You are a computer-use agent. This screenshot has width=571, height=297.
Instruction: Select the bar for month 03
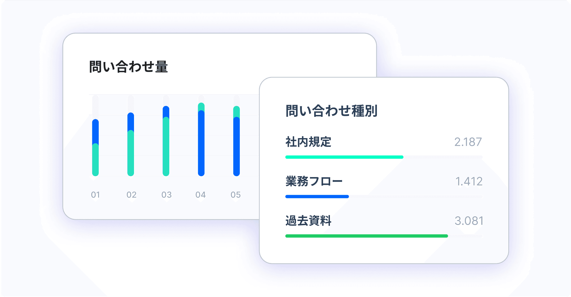(166, 141)
